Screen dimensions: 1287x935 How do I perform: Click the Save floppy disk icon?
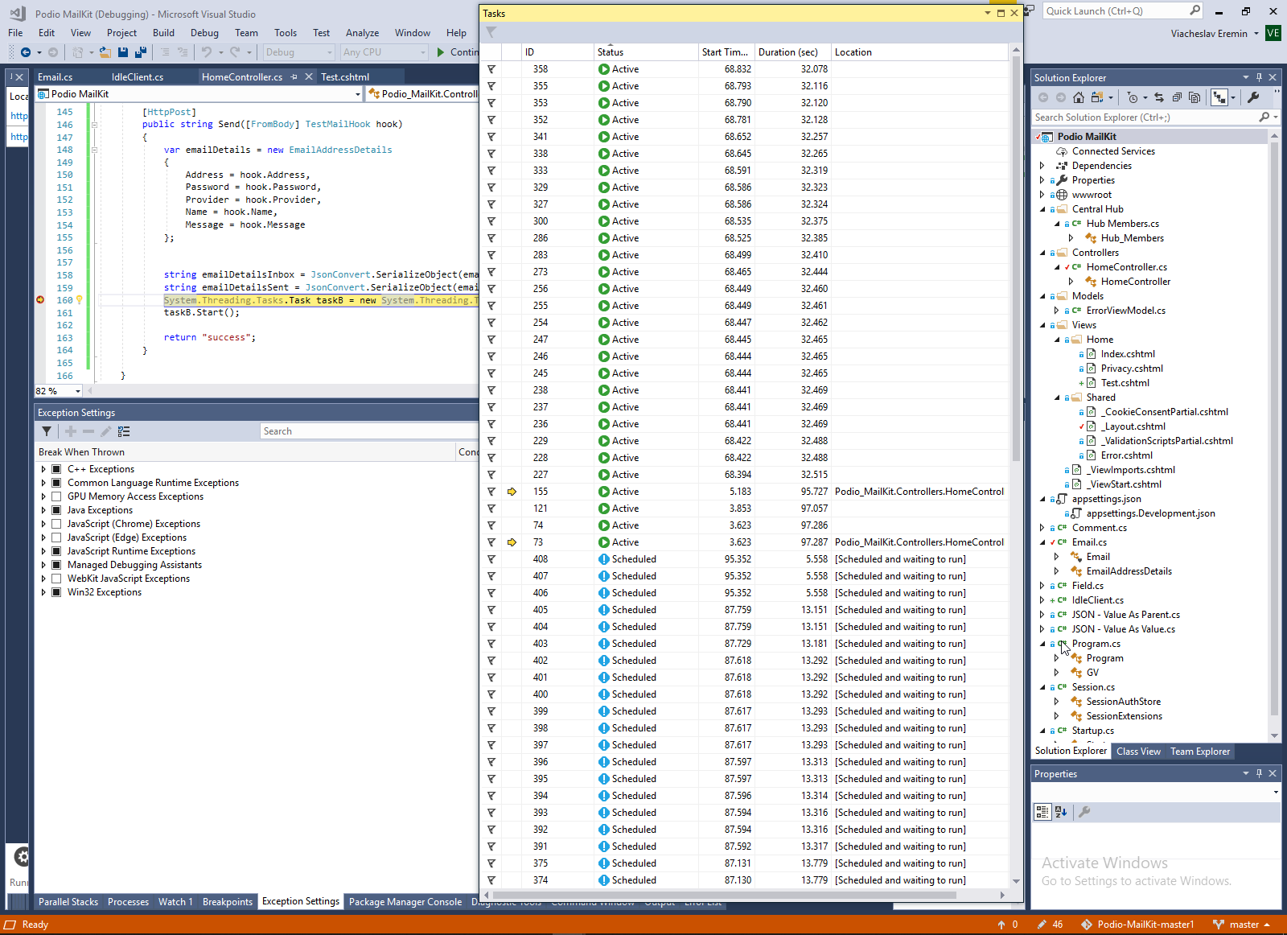tap(123, 52)
